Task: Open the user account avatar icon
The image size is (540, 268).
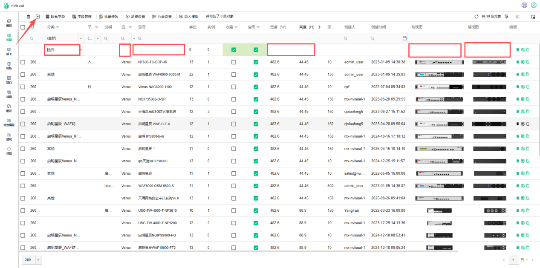Action: (x=534, y=5)
